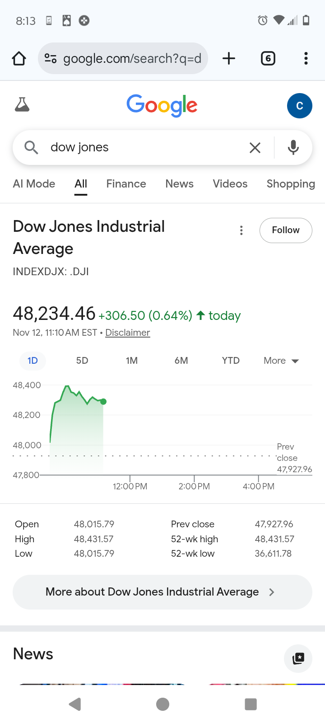Tap the saved news collections icon
The width and height of the screenshot is (325, 723).
pyautogui.click(x=298, y=658)
